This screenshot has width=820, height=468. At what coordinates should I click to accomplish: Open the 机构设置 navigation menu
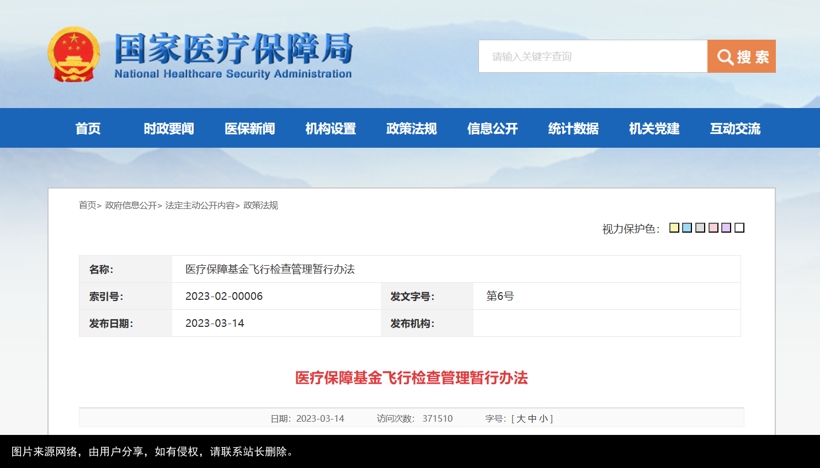click(x=330, y=128)
